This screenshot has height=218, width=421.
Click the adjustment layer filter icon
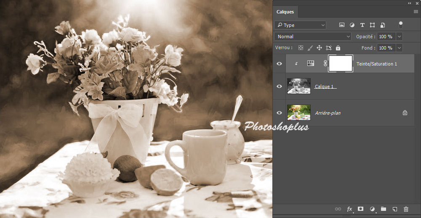tap(352, 25)
